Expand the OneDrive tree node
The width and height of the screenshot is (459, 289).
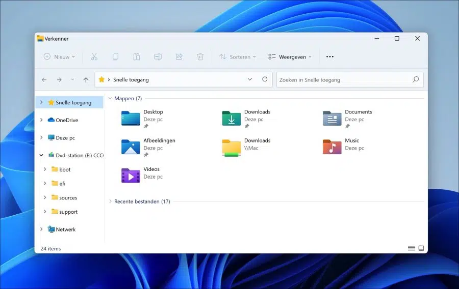point(41,120)
